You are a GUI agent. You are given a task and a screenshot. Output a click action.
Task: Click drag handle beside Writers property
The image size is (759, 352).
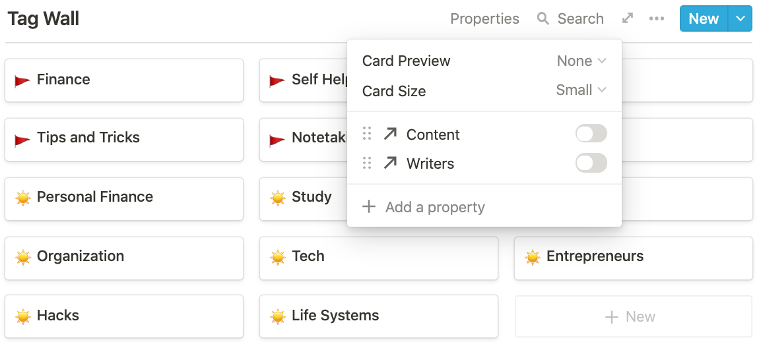click(367, 163)
